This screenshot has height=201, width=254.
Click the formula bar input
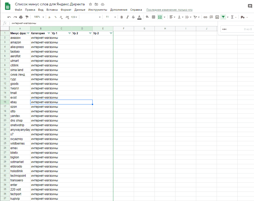click(x=113, y=23)
